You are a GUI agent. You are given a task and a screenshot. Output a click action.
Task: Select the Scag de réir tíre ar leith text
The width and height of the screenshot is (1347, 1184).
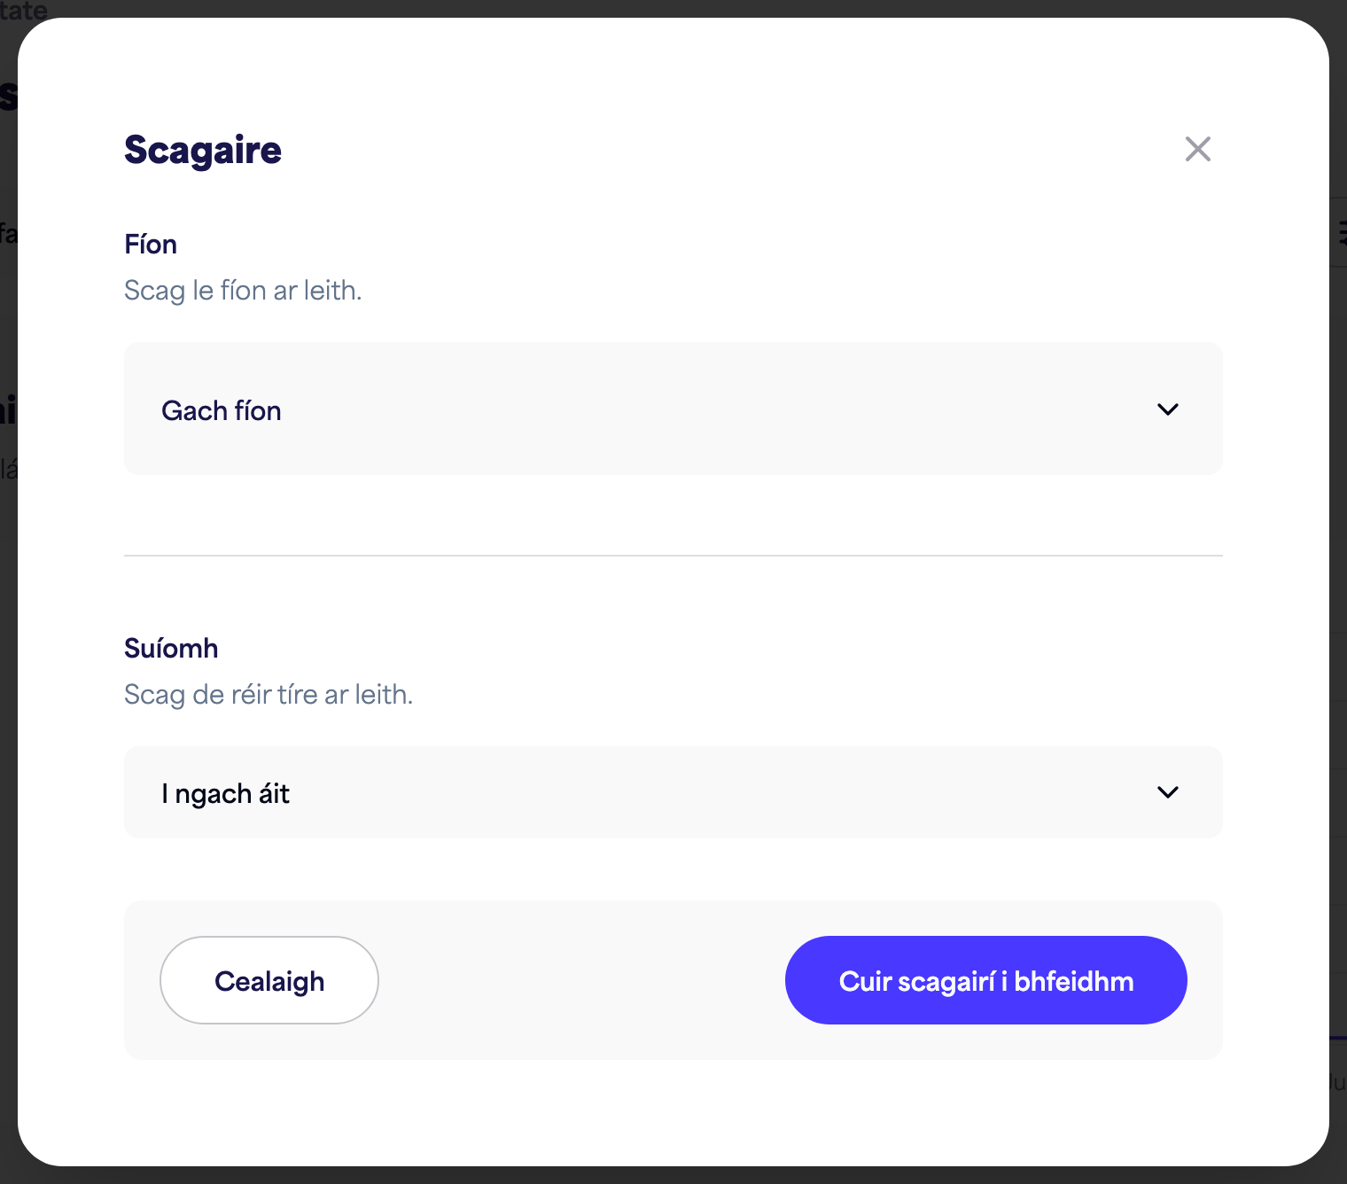[269, 694]
